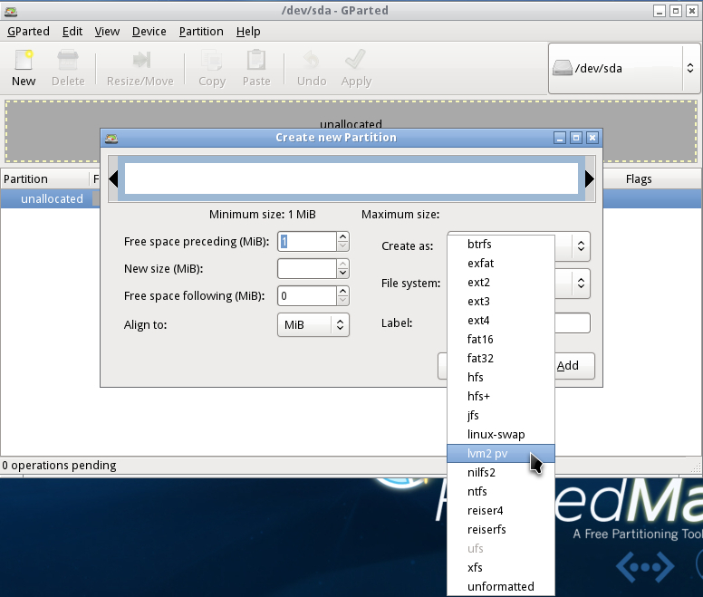The height and width of the screenshot is (597, 703).
Task: Choose ext4 from the file system list
Action: click(x=501, y=320)
